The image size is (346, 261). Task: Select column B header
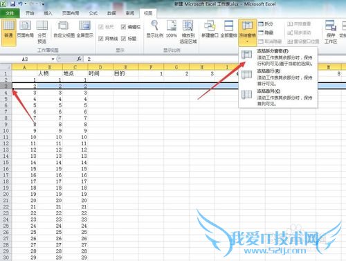[x=50, y=67]
